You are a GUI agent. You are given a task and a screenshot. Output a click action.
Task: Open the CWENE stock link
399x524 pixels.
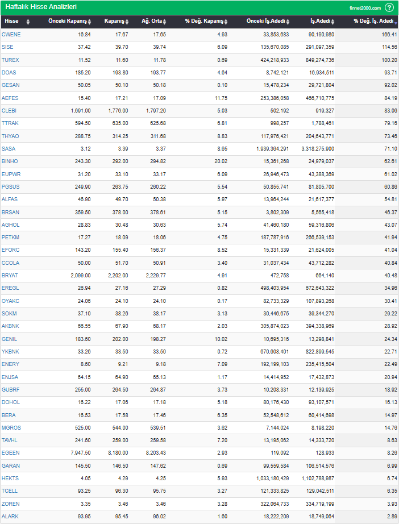pos(11,34)
